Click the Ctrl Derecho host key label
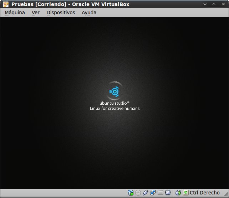Viewport: 229px width, 198px height. click(205, 193)
